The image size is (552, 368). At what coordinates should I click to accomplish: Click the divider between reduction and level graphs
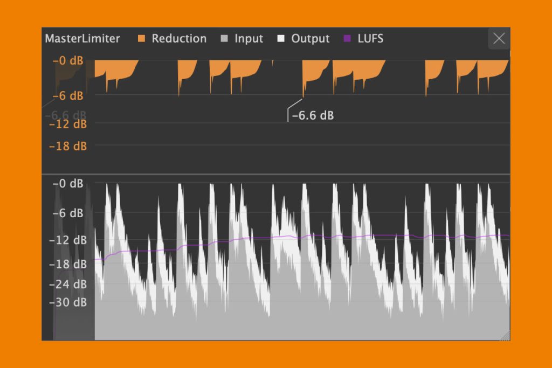pyautogui.click(x=276, y=173)
